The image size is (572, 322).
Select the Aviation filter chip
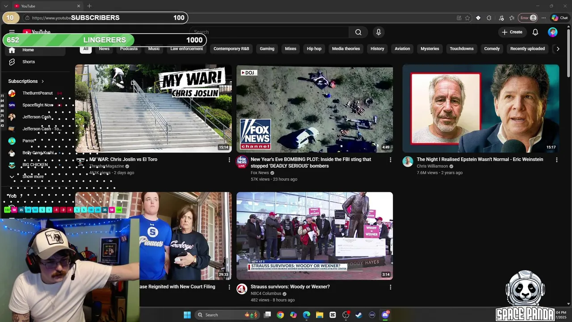coord(402,49)
